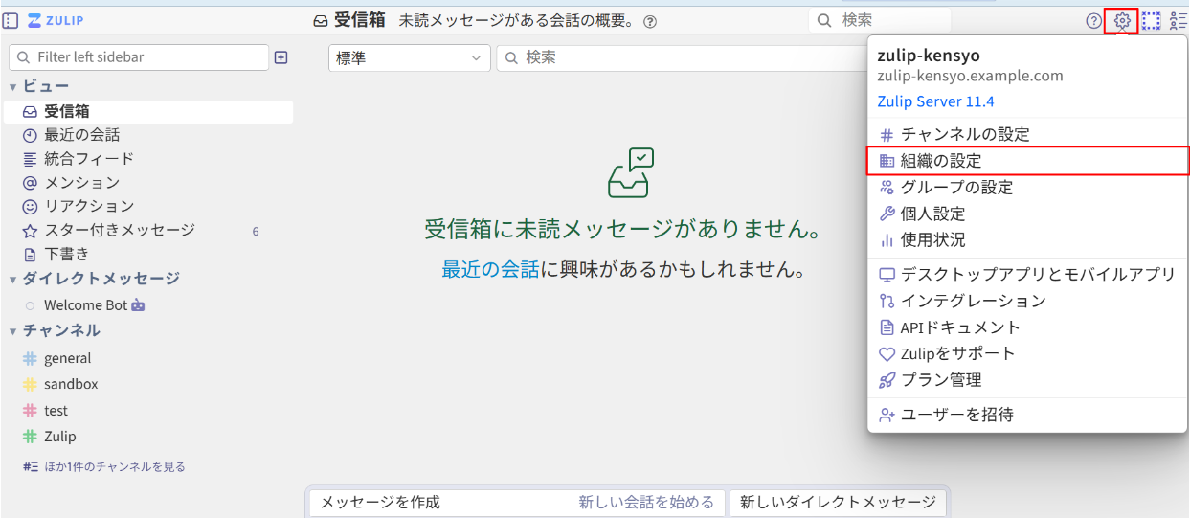Toggle the user list icon at top right

pyautogui.click(x=1178, y=21)
